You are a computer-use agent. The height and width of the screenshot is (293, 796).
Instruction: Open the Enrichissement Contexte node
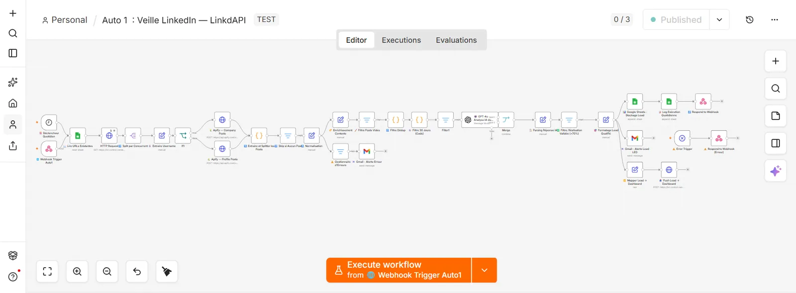click(x=340, y=120)
